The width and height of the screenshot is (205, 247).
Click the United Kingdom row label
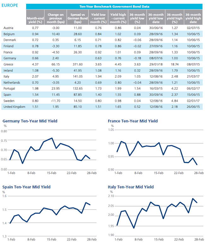tap(15, 106)
